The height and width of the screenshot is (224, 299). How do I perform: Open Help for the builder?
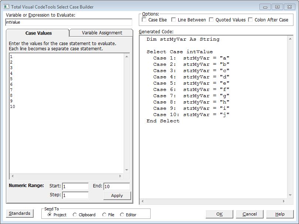pos(280,214)
